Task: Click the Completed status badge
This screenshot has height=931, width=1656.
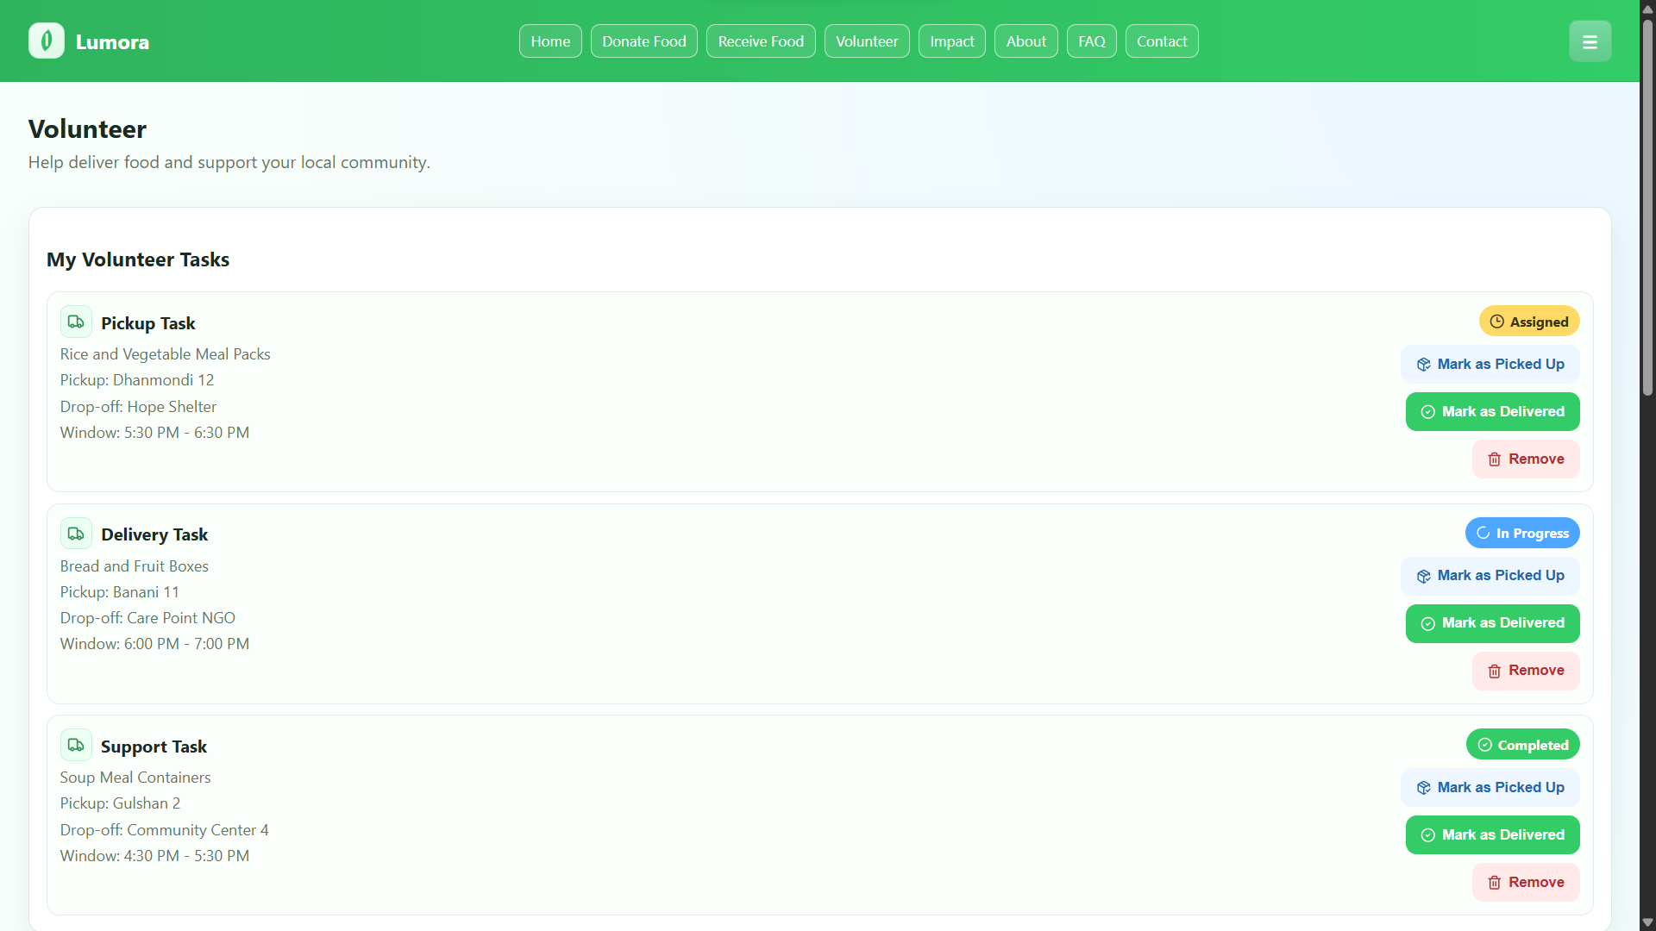Action: [1522, 745]
